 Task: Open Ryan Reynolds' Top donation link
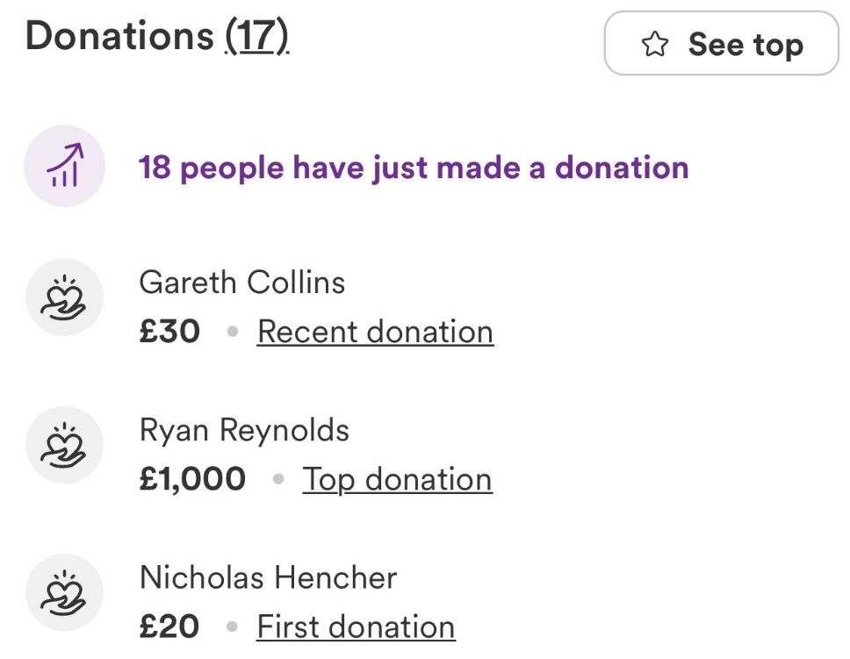(x=397, y=478)
